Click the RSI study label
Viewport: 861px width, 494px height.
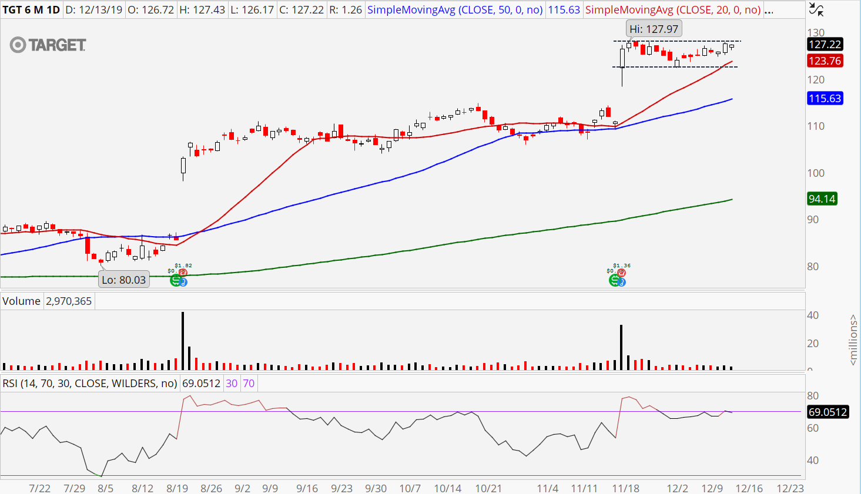pos(89,384)
